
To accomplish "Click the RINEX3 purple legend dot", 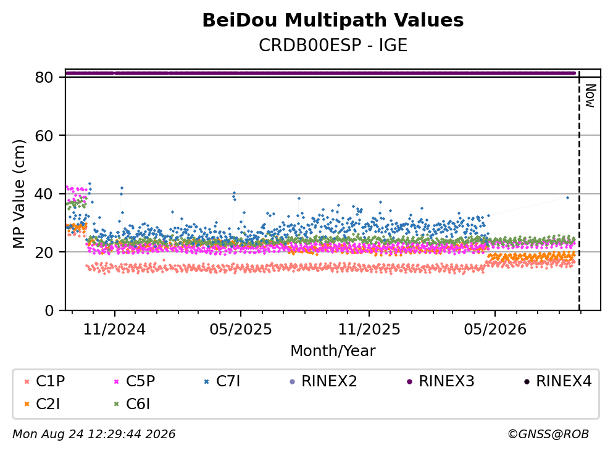I will [409, 382].
